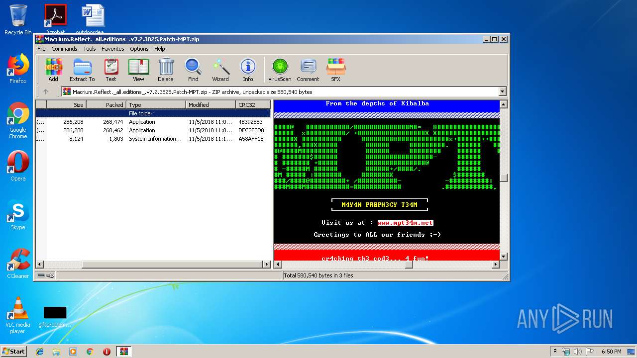The width and height of the screenshot is (637, 358).
Task: Open VLC media player shortcut
Action: [18, 315]
